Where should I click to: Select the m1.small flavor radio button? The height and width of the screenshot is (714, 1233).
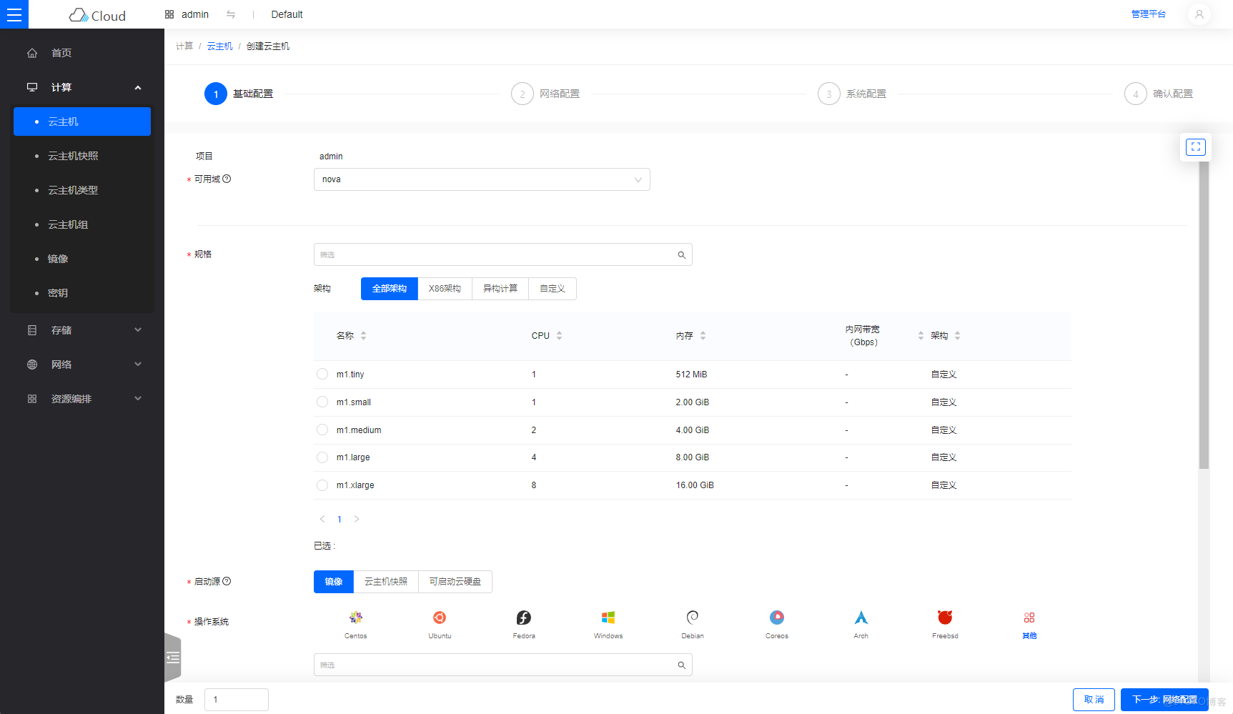(x=322, y=402)
